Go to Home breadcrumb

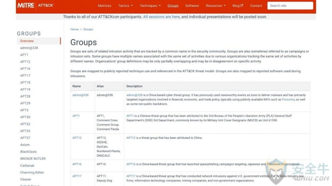(x=74, y=29)
